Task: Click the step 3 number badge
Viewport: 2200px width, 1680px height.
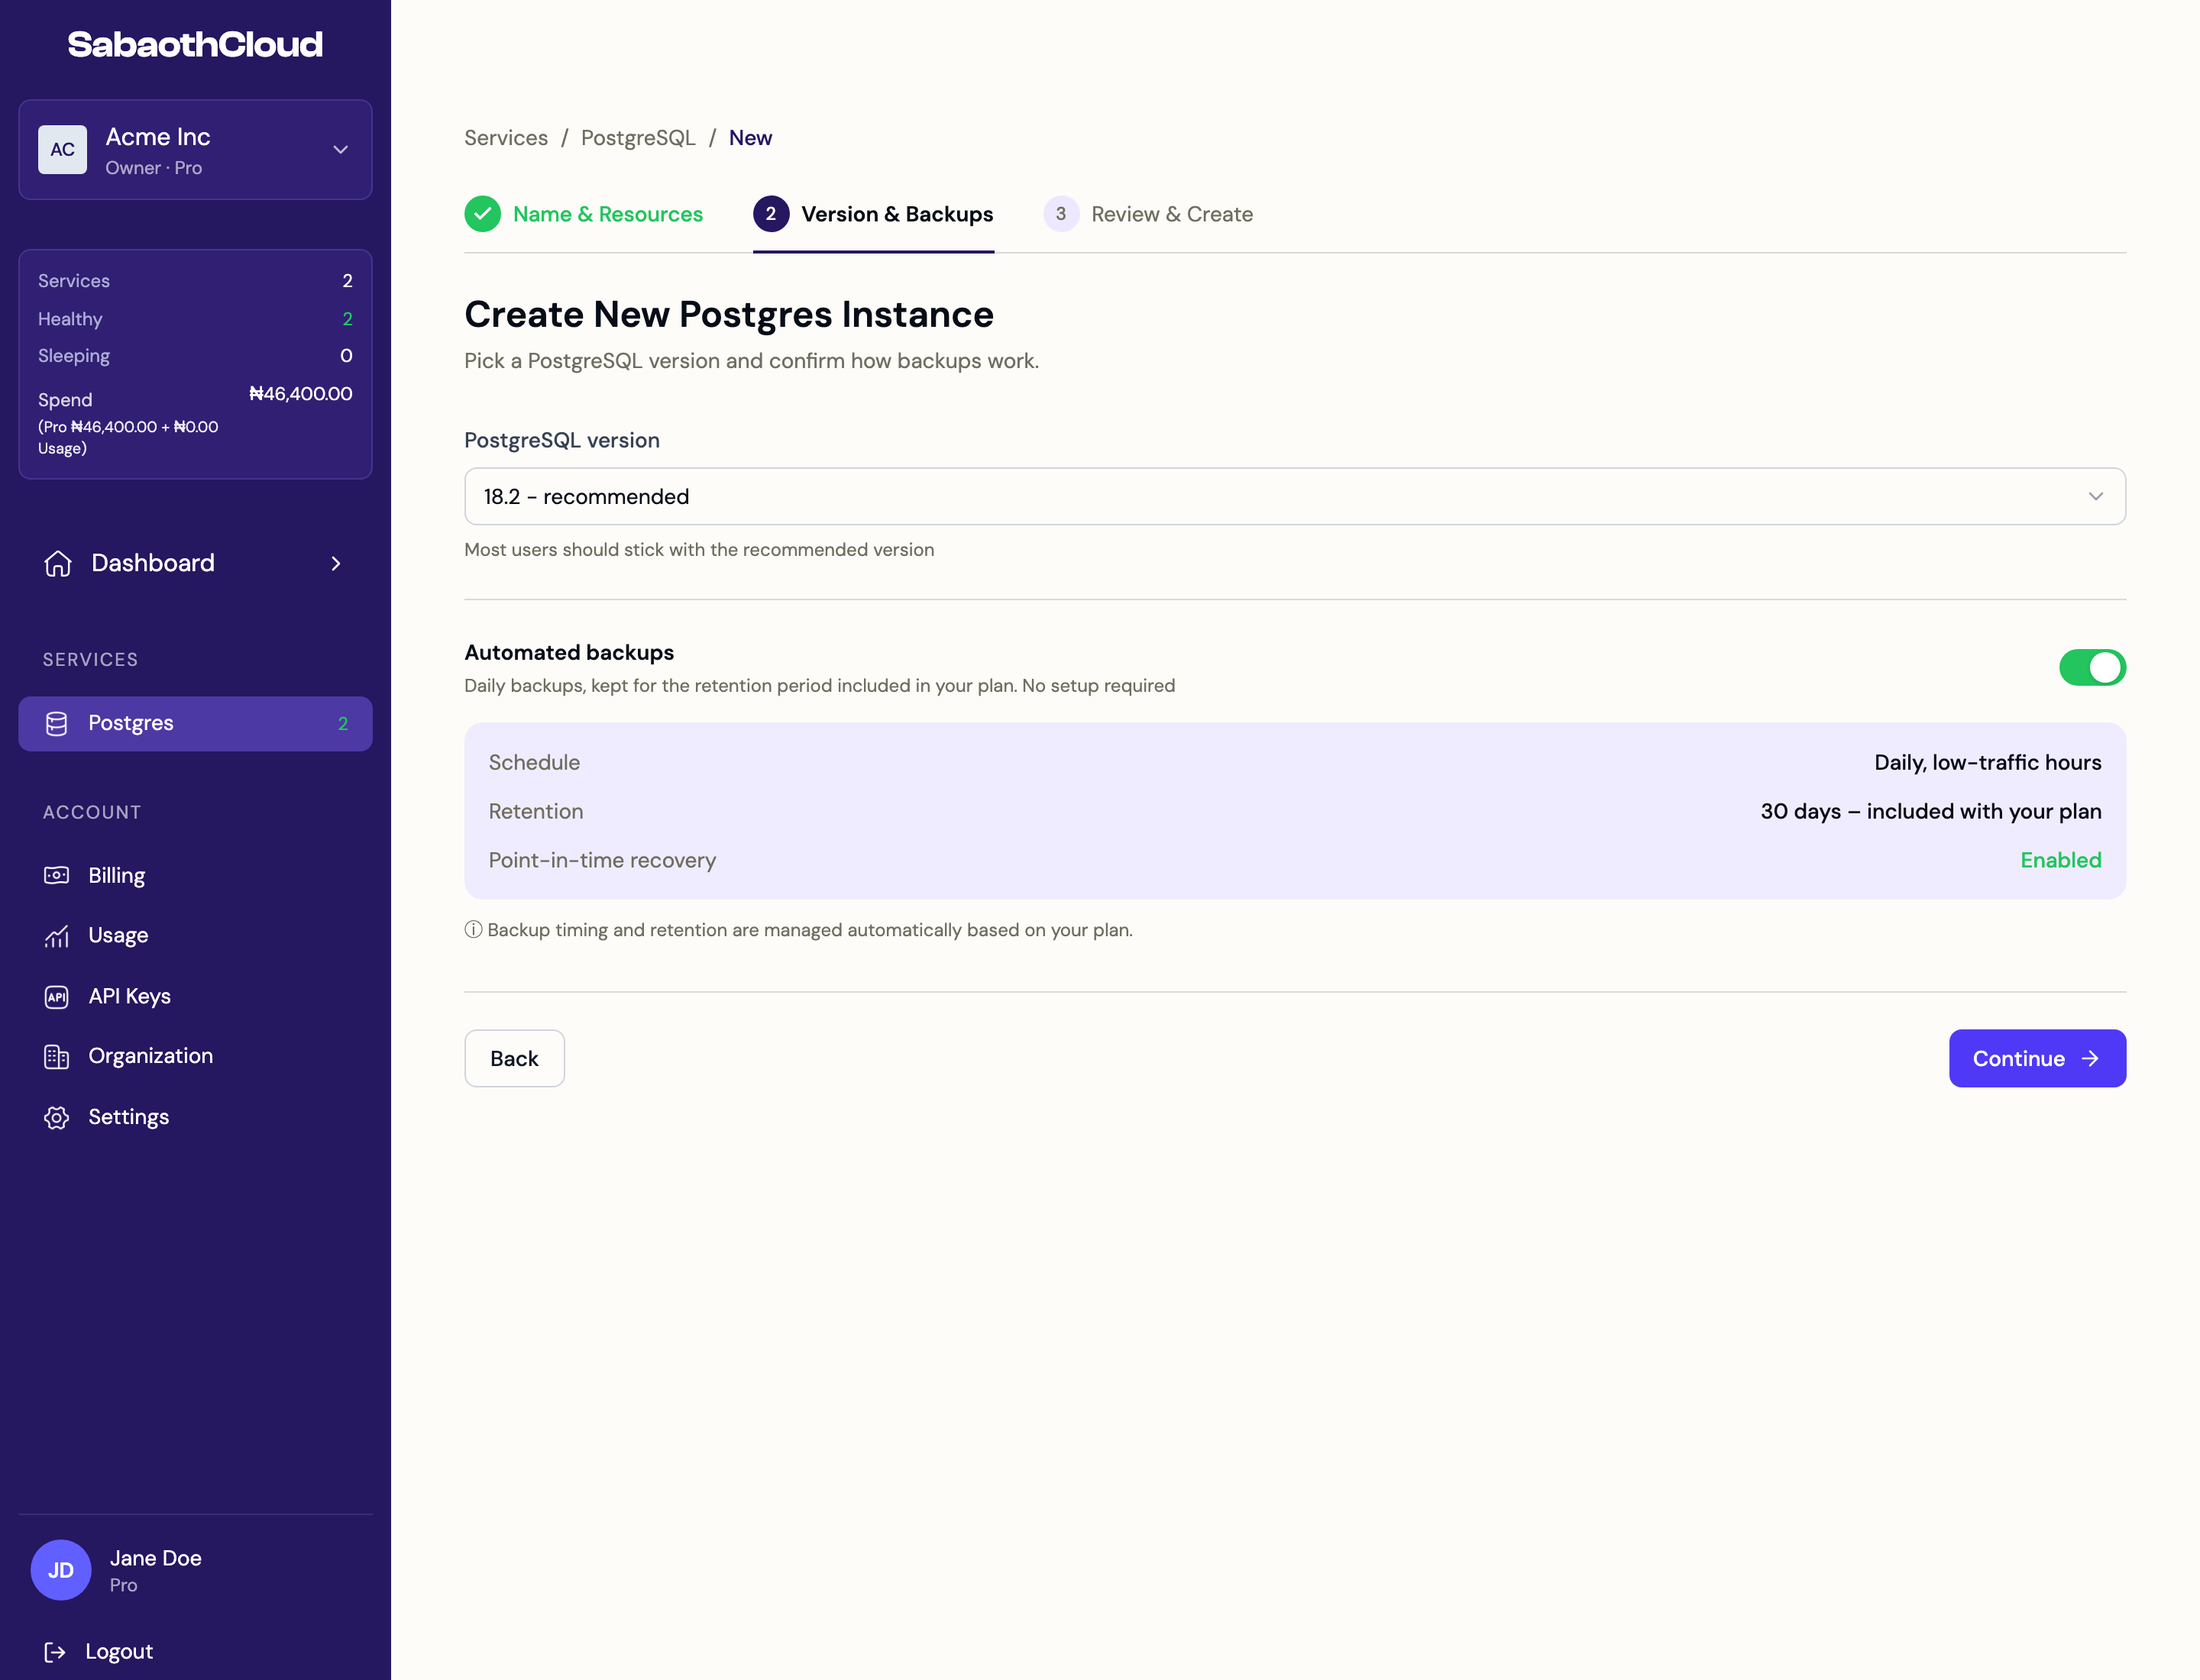Action: [1060, 214]
